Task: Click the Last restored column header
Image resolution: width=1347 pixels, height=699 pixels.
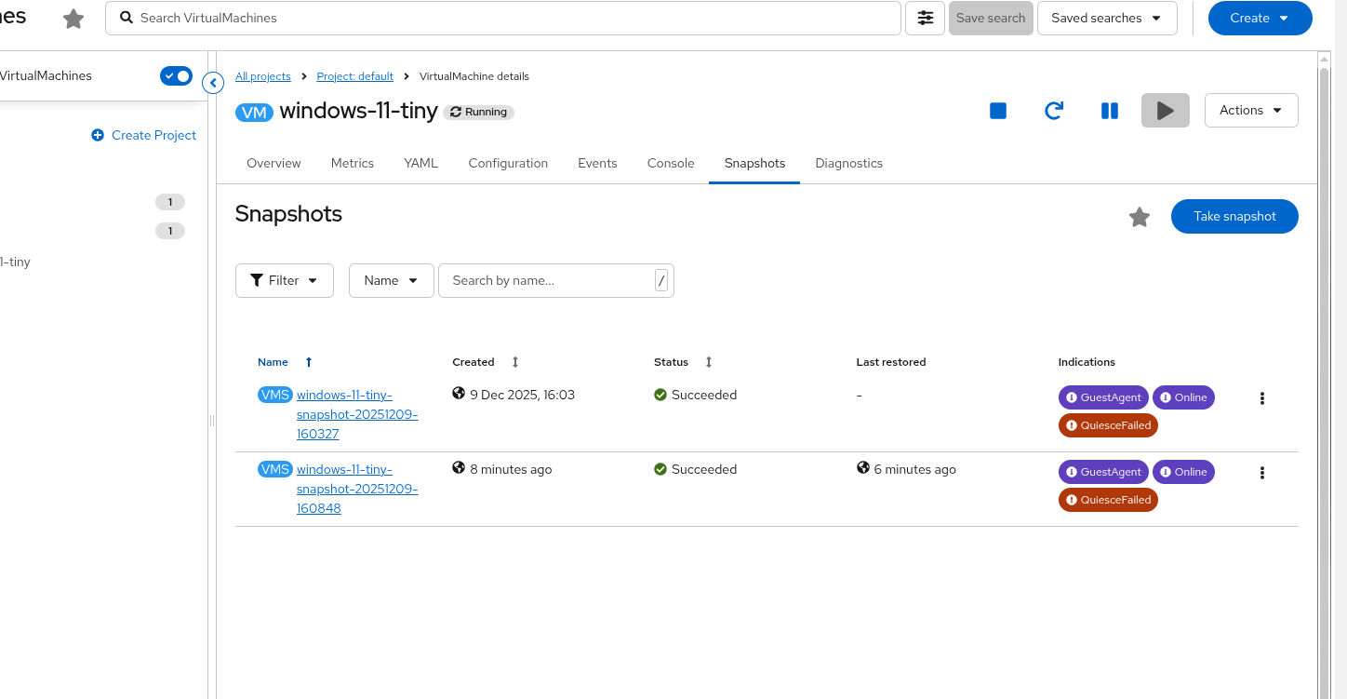Action: (x=891, y=362)
